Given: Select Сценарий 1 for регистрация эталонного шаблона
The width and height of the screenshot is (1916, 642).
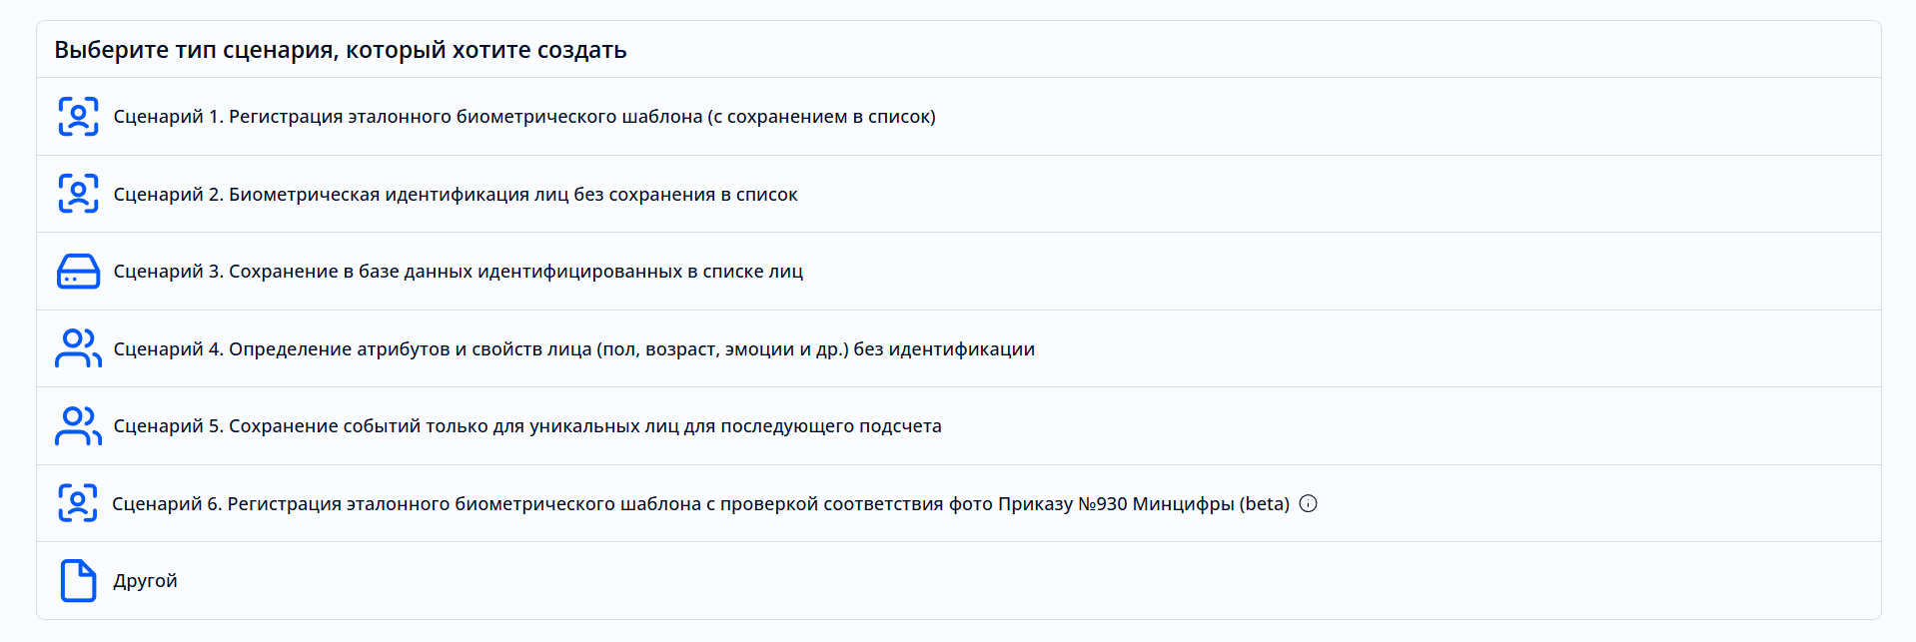Looking at the screenshot, I should pyautogui.click(x=526, y=116).
